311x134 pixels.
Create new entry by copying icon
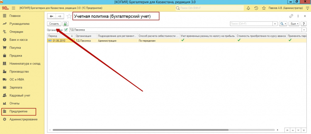pos(66,24)
